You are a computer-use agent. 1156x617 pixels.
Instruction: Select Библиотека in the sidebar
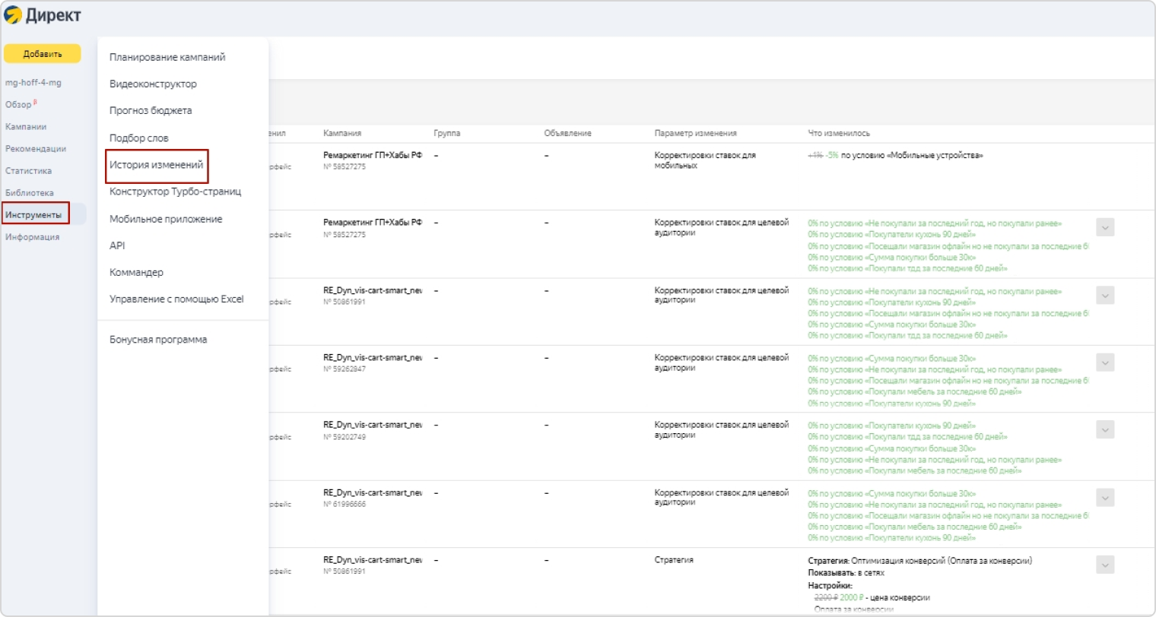coord(30,193)
